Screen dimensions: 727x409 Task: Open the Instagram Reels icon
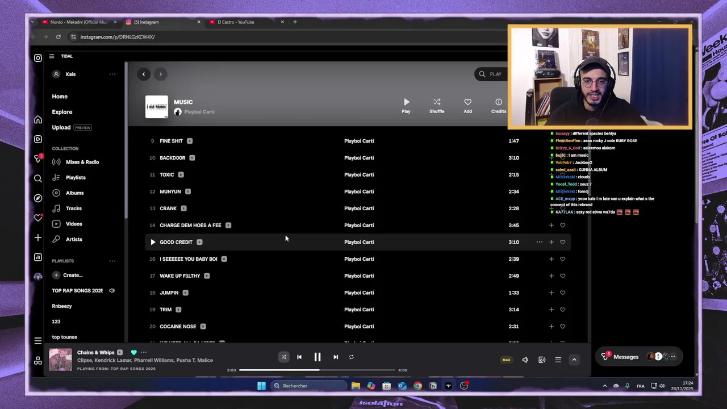[38, 139]
